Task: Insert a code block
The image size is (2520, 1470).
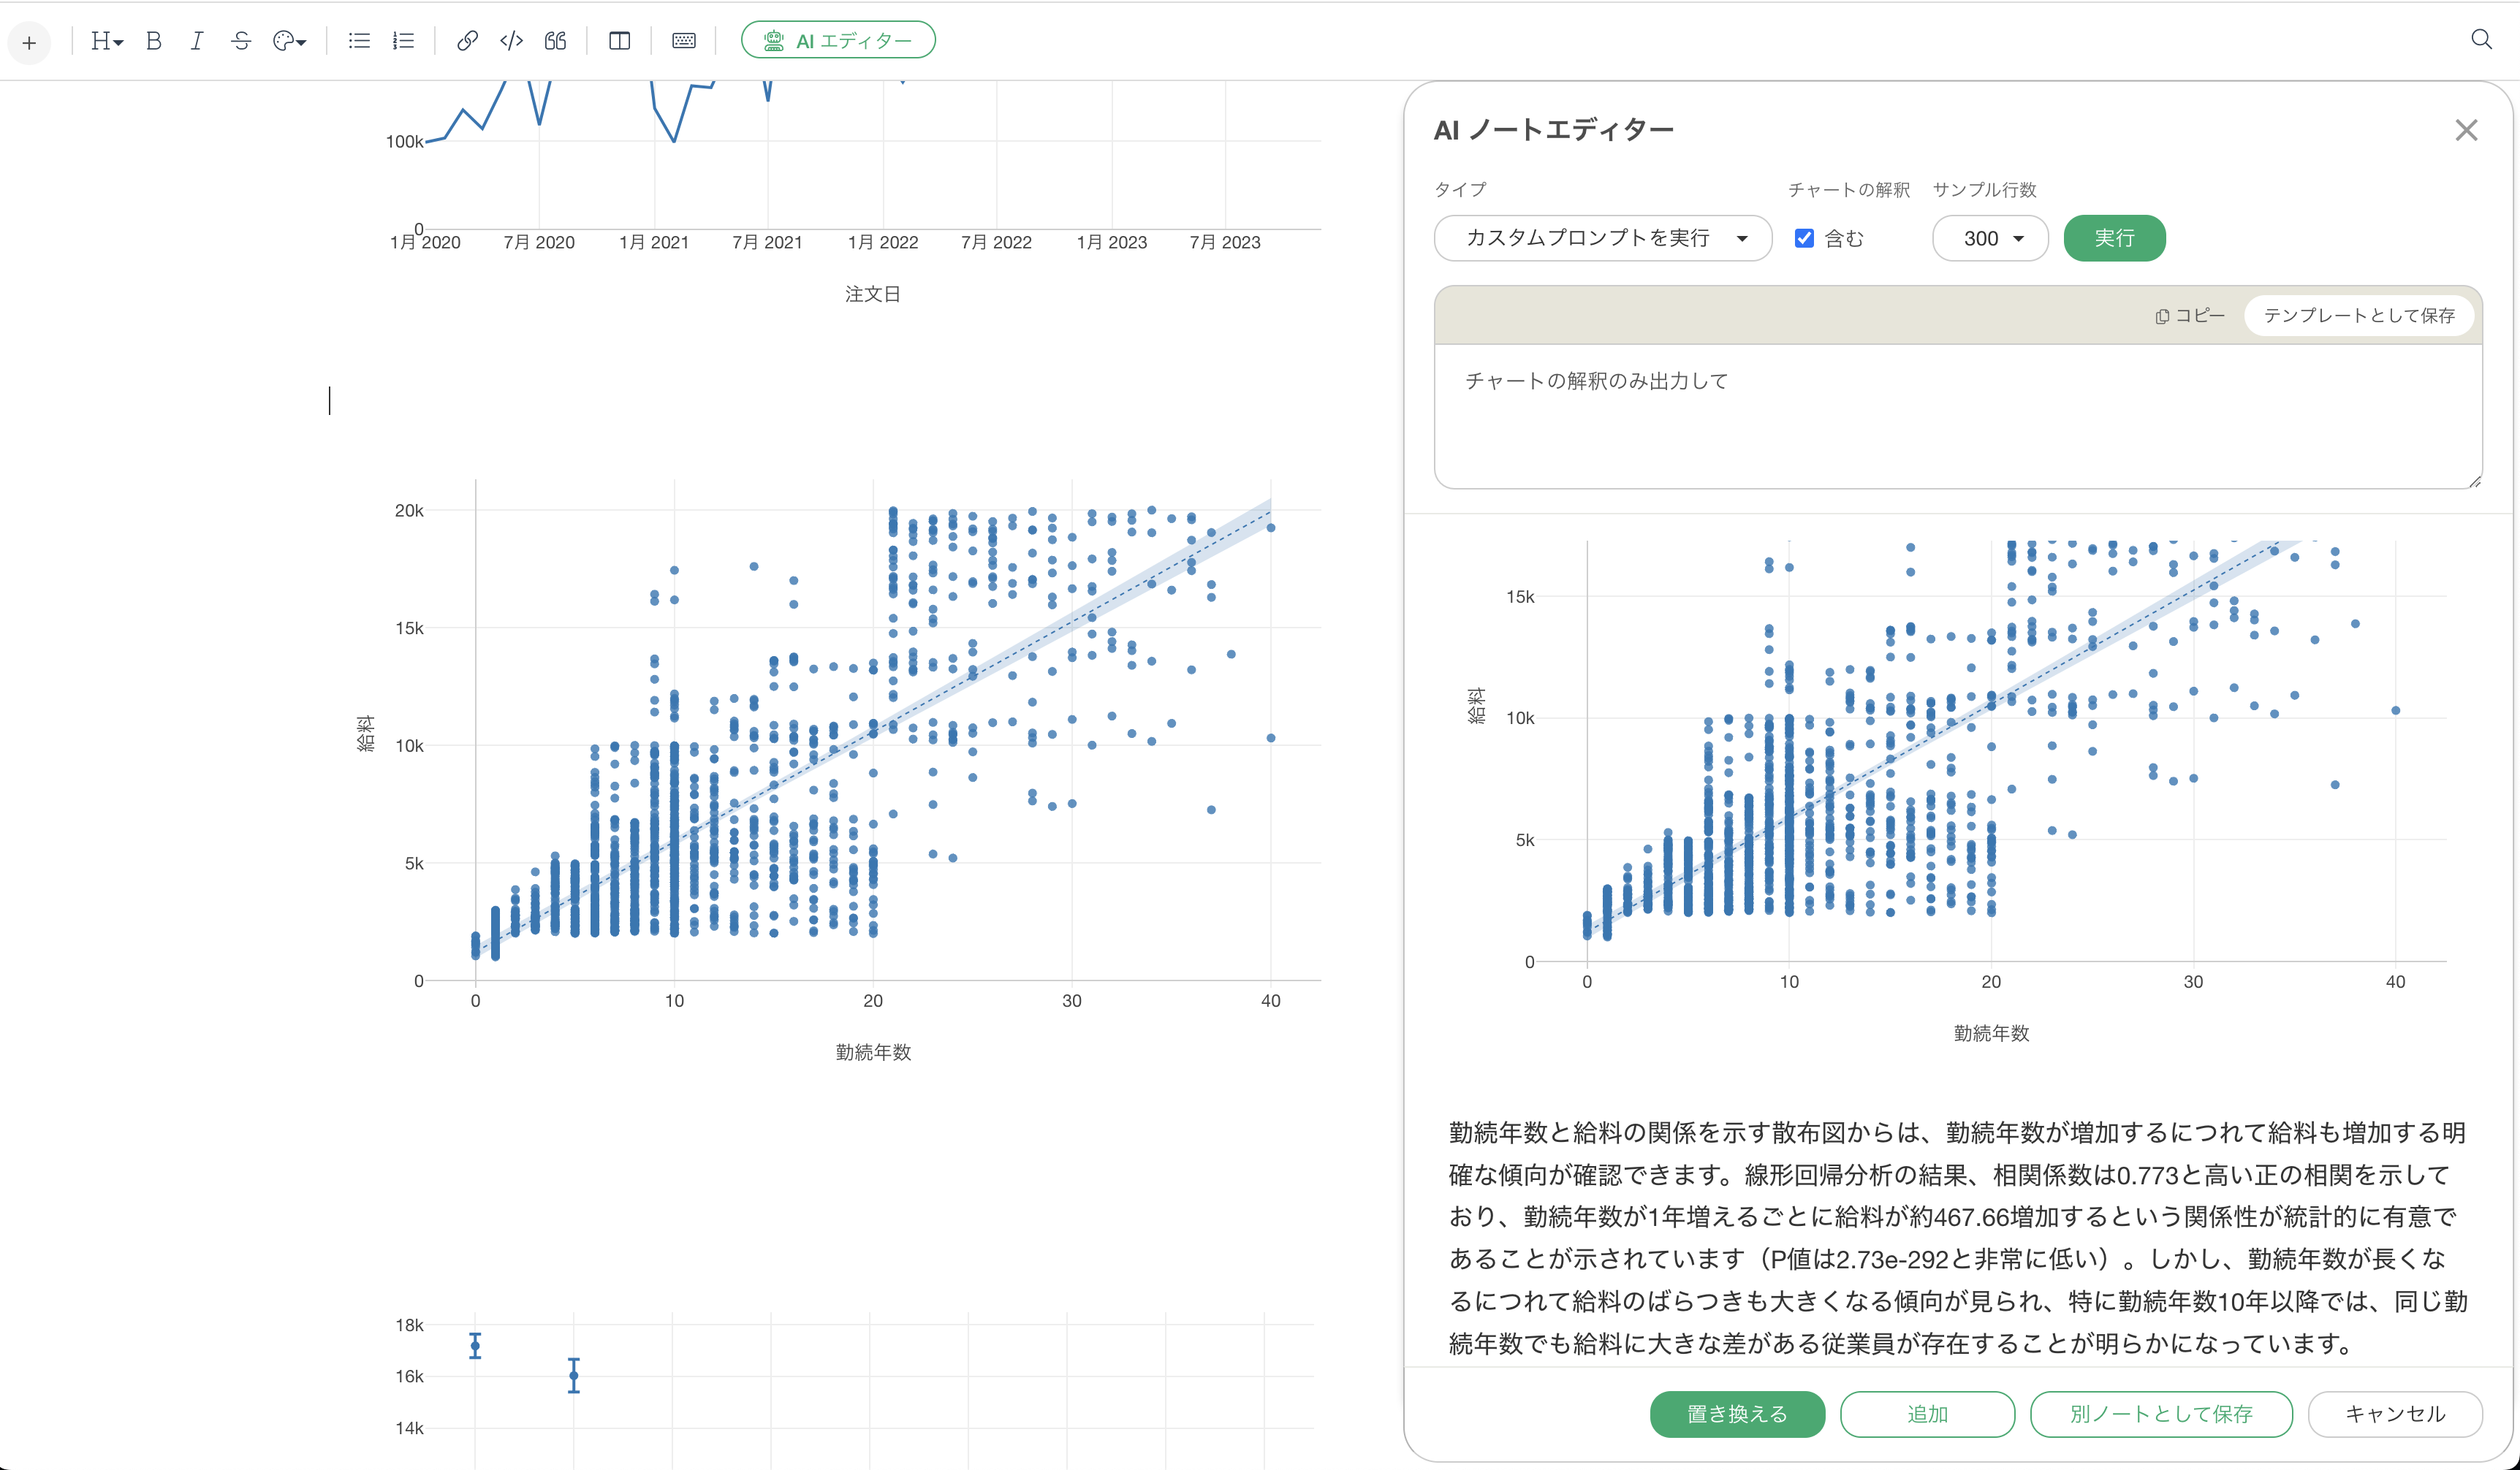Action: [x=511, y=41]
